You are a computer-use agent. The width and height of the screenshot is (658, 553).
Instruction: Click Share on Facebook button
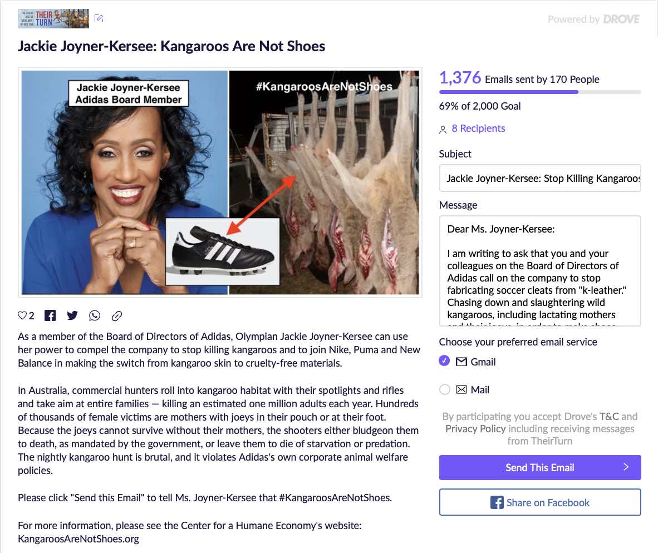[539, 502]
